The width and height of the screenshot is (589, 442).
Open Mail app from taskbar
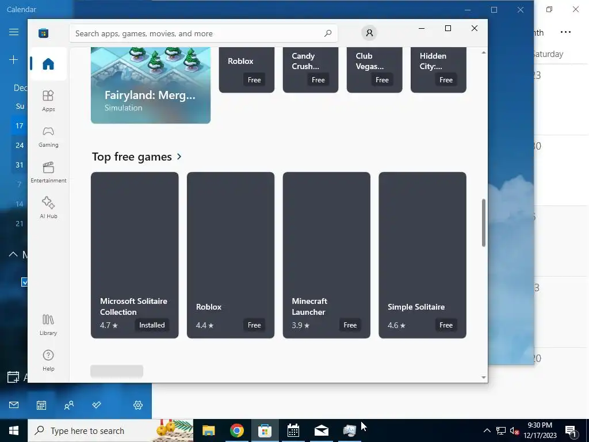click(322, 430)
